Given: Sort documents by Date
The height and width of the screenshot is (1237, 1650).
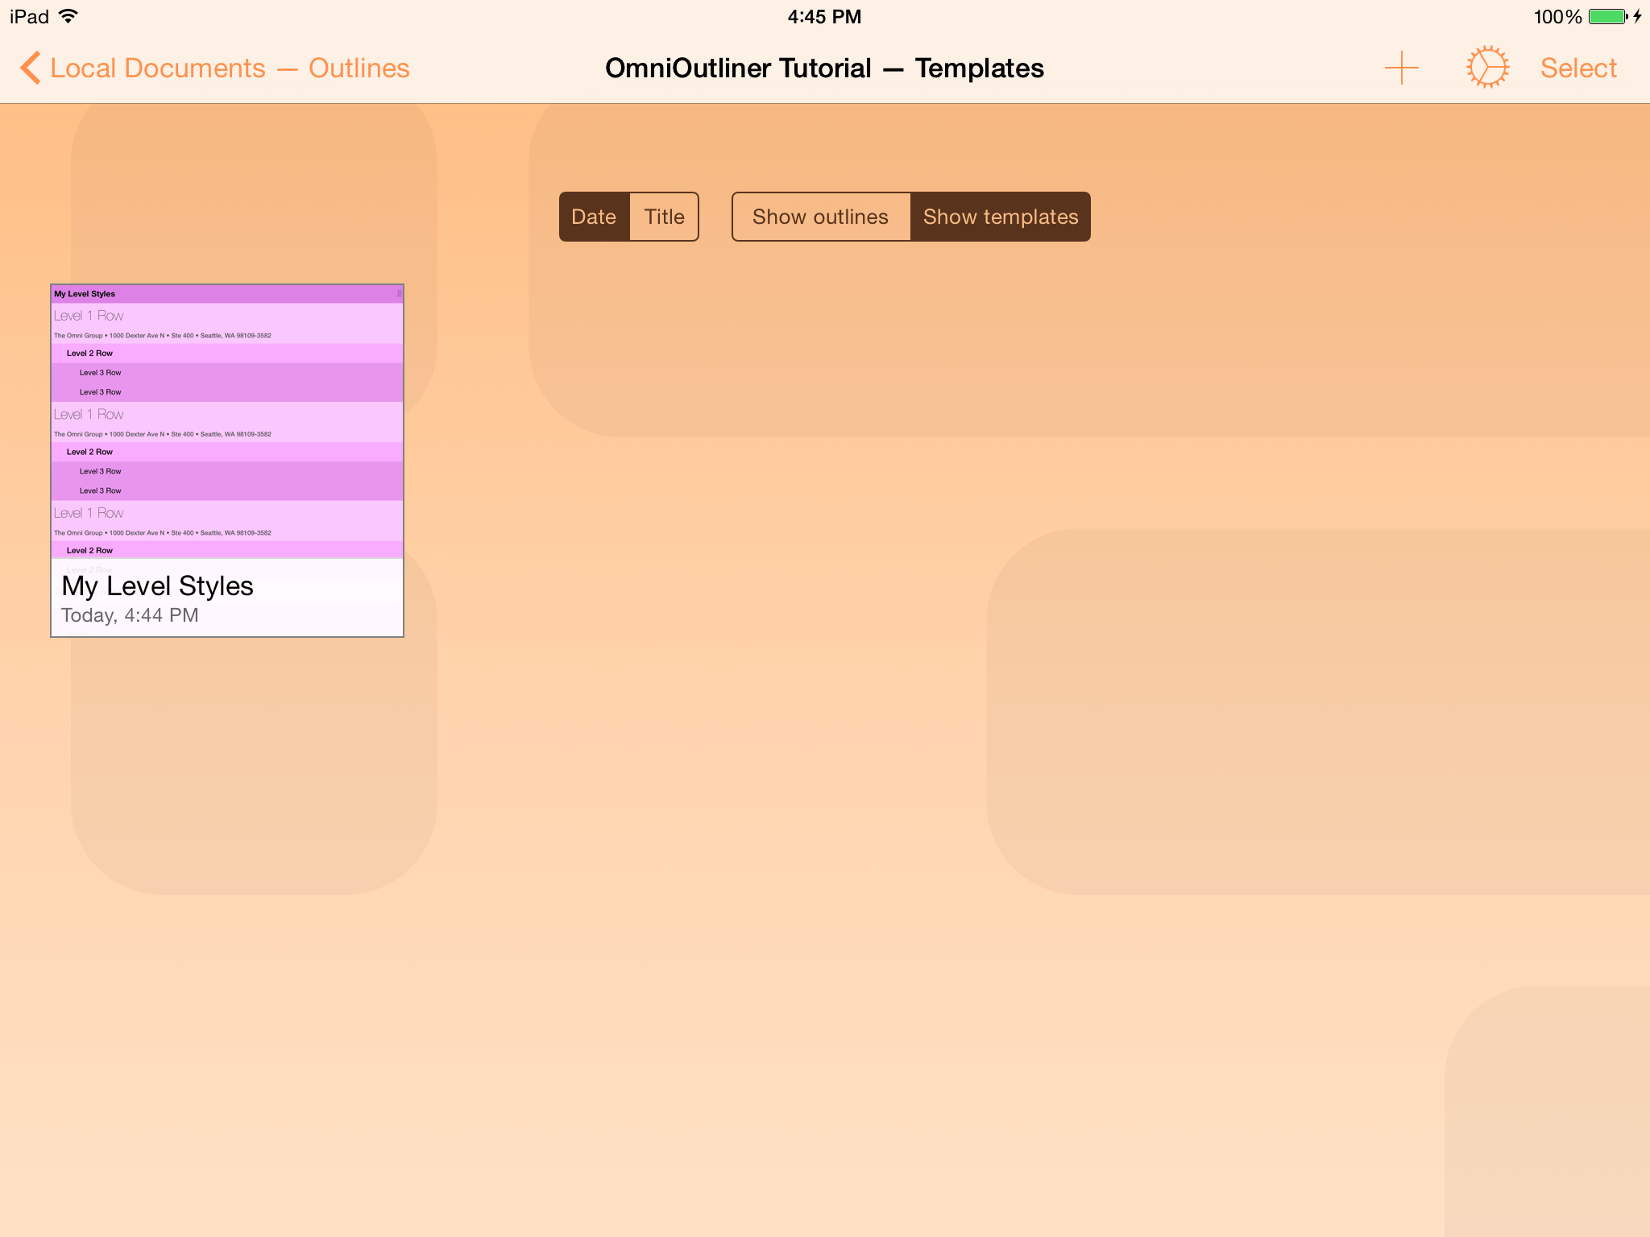Looking at the screenshot, I should [594, 217].
